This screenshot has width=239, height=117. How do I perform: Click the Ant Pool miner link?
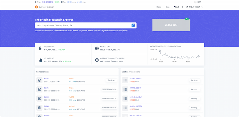(x=72, y=106)
